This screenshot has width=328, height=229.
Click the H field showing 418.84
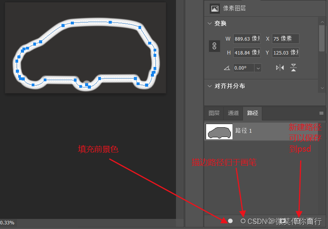click(x=247, y=53)
